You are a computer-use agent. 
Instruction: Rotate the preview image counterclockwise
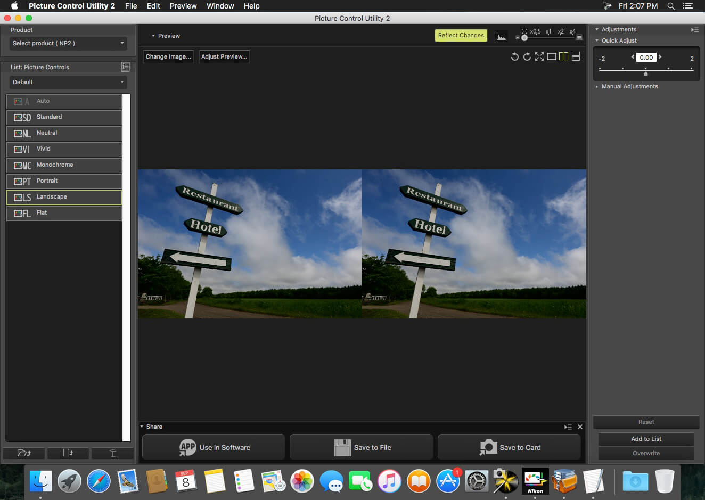(514, 56)
